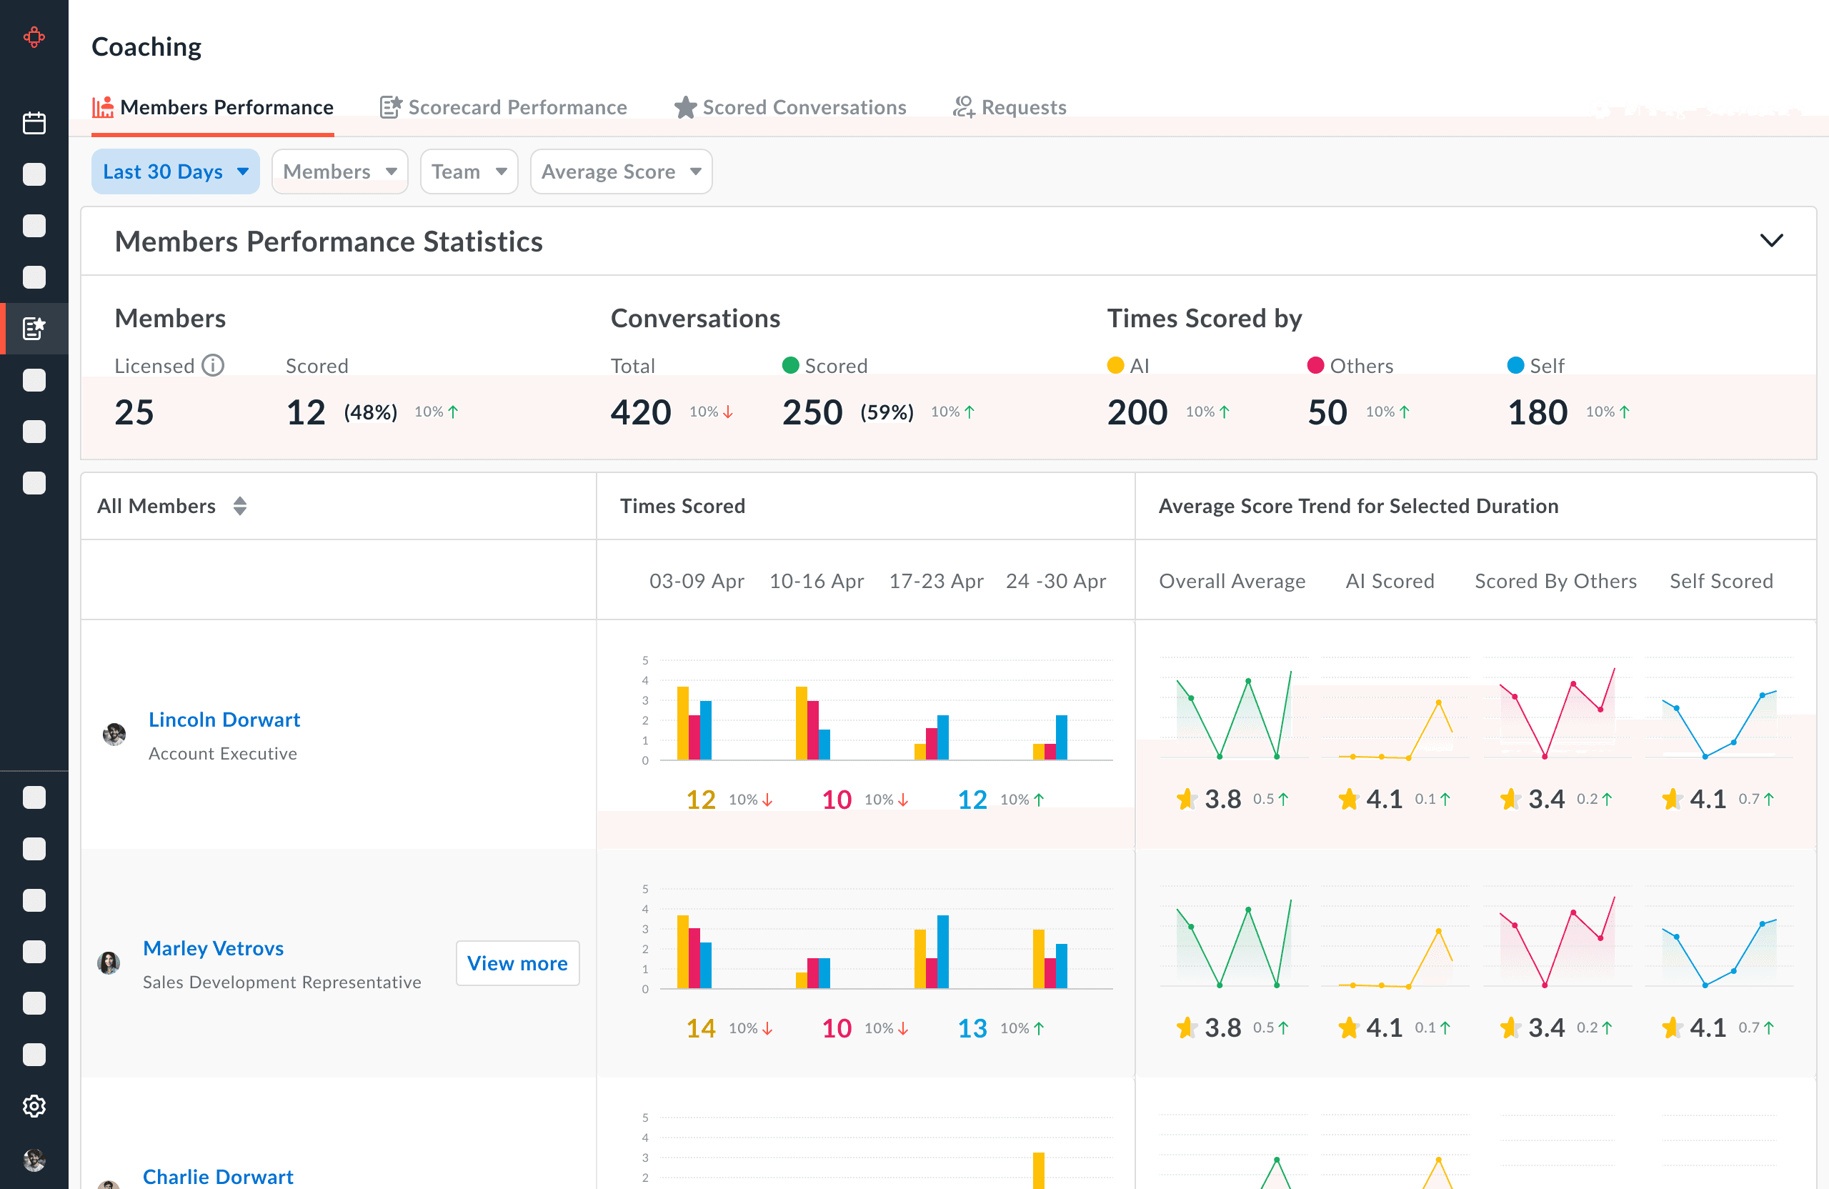This screenshot has width=1829, height=1189.
Task: Click View more for Marley Vetrovs
Action: [x=517, y=963]
